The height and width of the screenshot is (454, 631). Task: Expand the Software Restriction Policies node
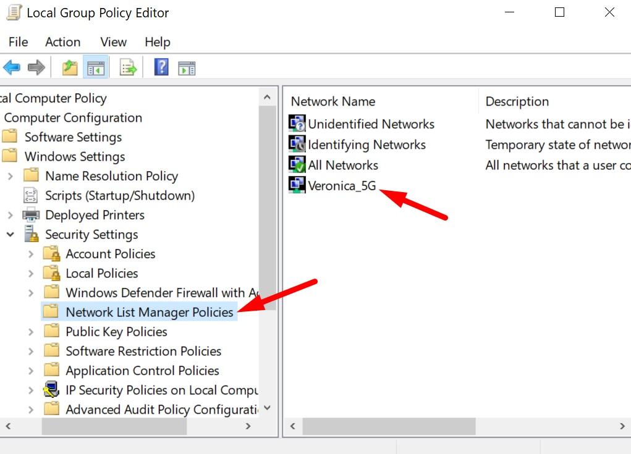(31, 351)
